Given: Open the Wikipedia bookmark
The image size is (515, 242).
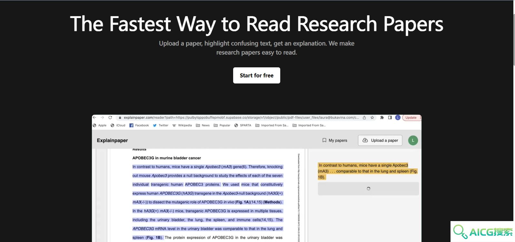Looking at the screenshot, I should [182, 125].
